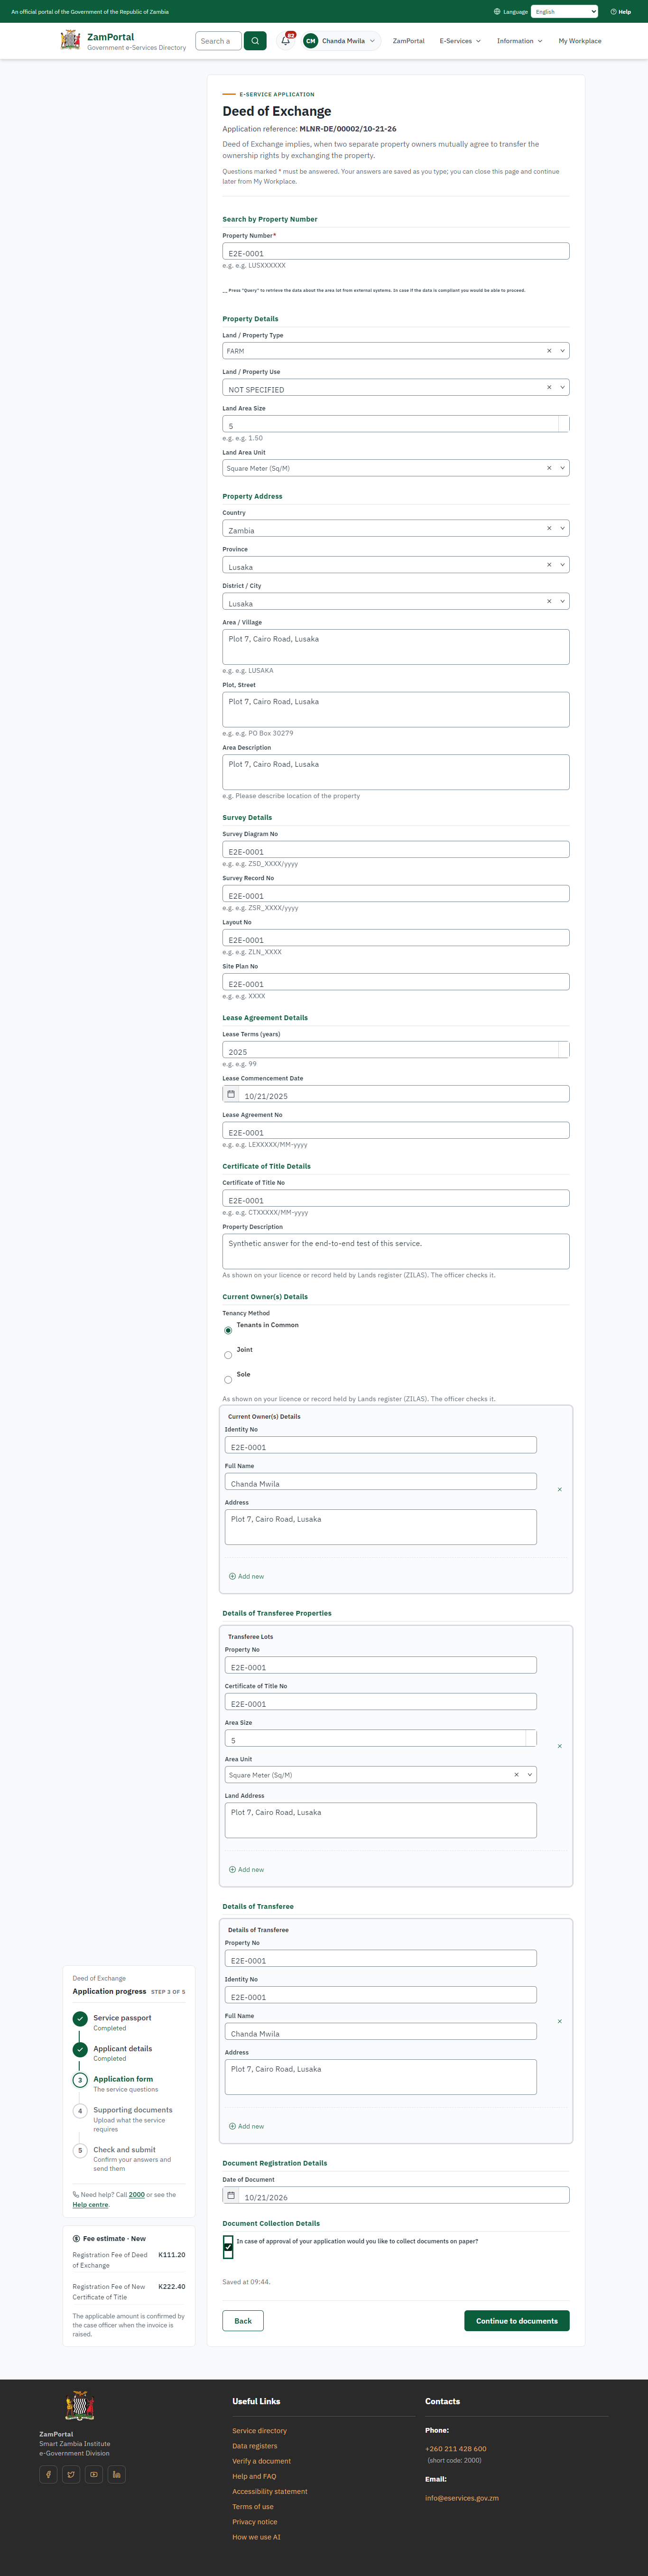Clear the Province selection
Screen dimensions: 648x2576
pyautogui.click(x=549, y=565)
